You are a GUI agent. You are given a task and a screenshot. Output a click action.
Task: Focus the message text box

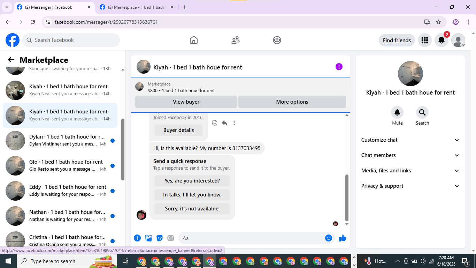(257, 238)
